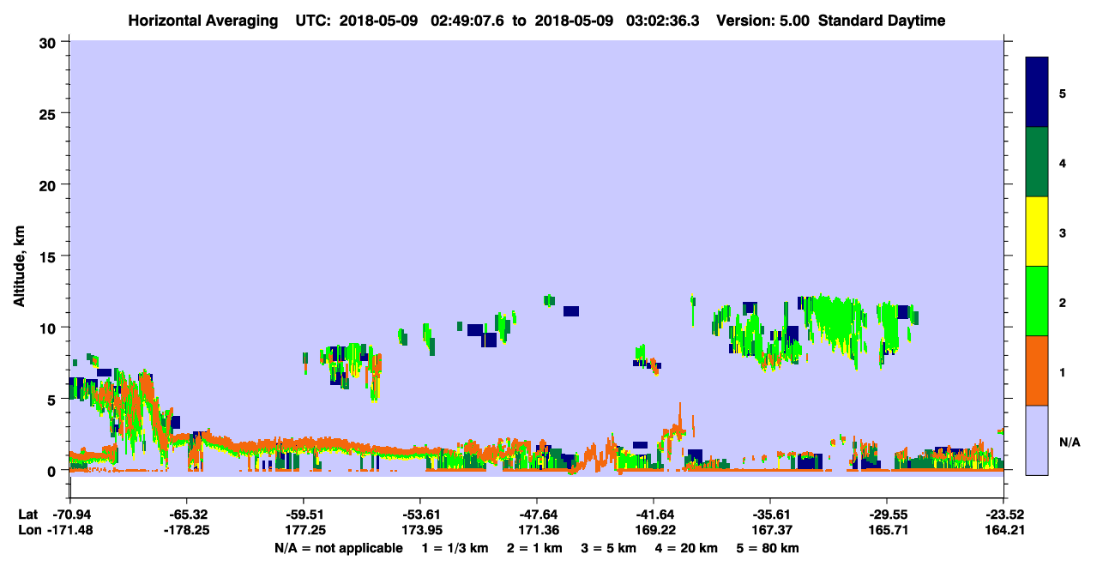Click the longitude value 171.36

click(537, 531)
